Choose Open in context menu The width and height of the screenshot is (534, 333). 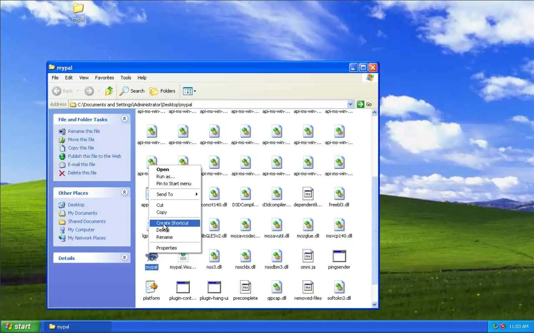(x=175, y=169)
